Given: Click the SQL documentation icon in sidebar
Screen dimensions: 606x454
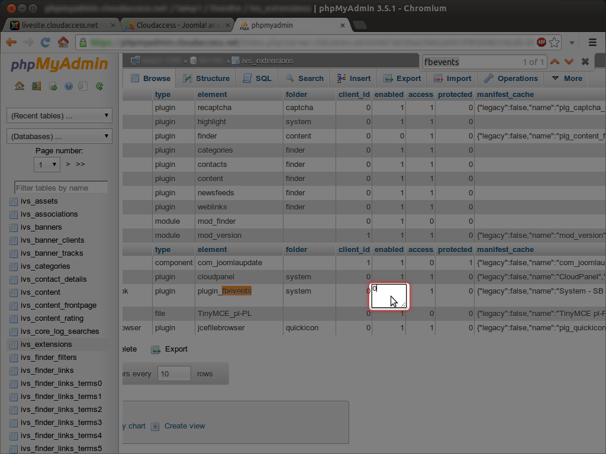Looking at the screenshot, I should 83,86.
